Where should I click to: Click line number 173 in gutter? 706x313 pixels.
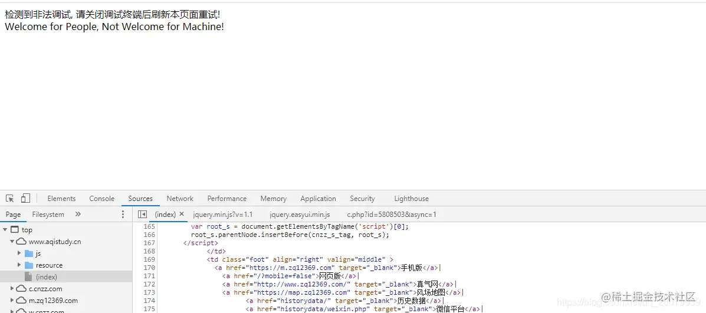pos(149,292)
